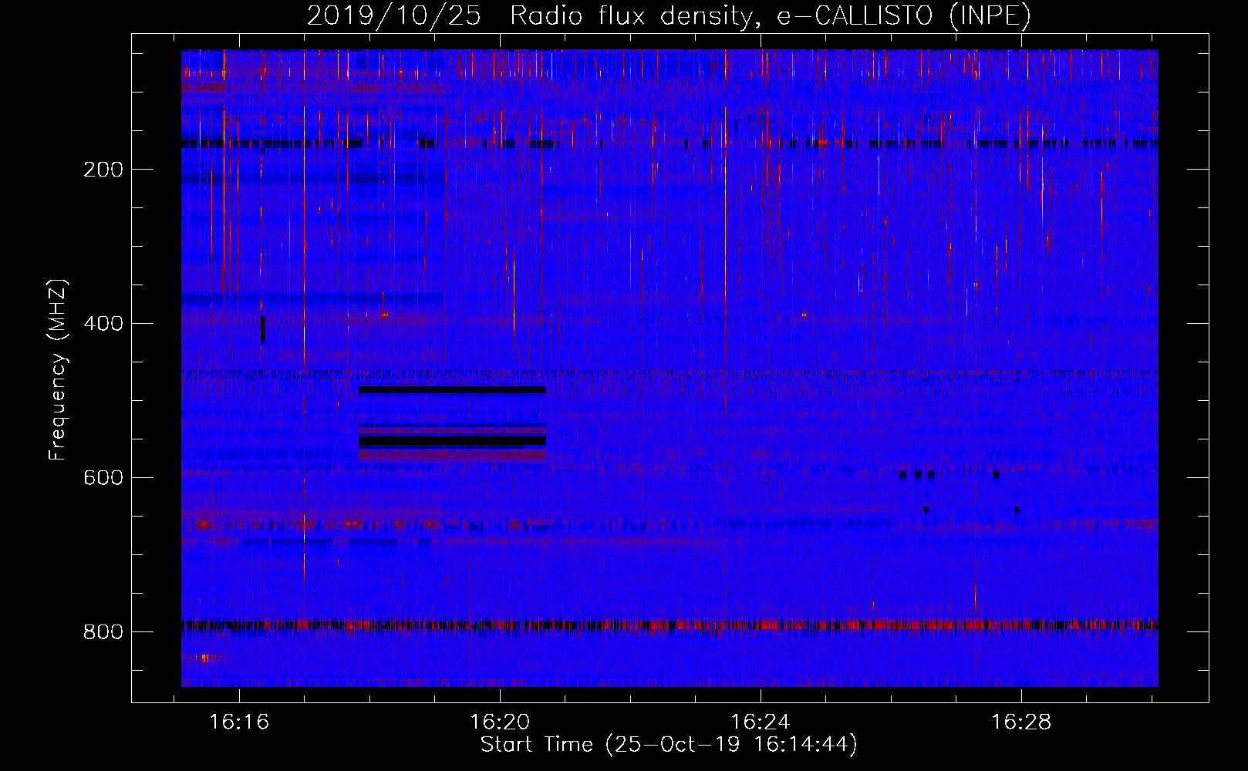This screenshot has height=771, width=1248.
Task: Click the 16:20 time tick label
Action: tap(500, 722)
